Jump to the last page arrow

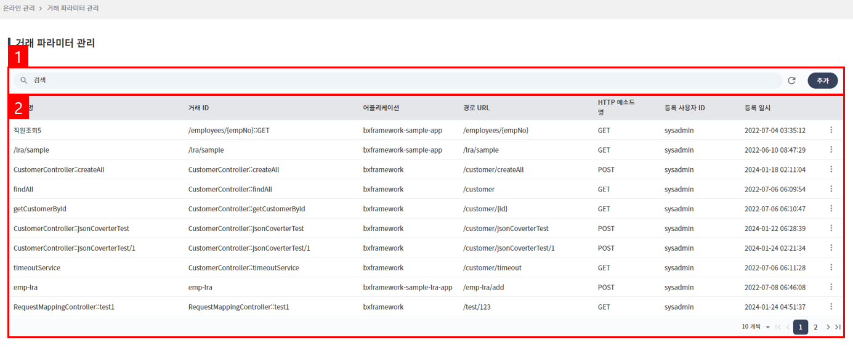click(x=838, y=327)
